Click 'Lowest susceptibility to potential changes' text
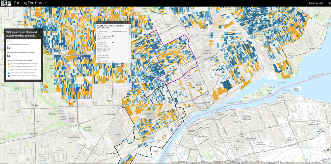 point(24,76)
